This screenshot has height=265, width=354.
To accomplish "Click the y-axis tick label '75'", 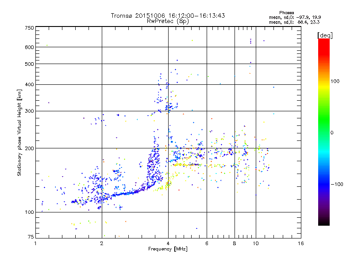I will (31, 237).
